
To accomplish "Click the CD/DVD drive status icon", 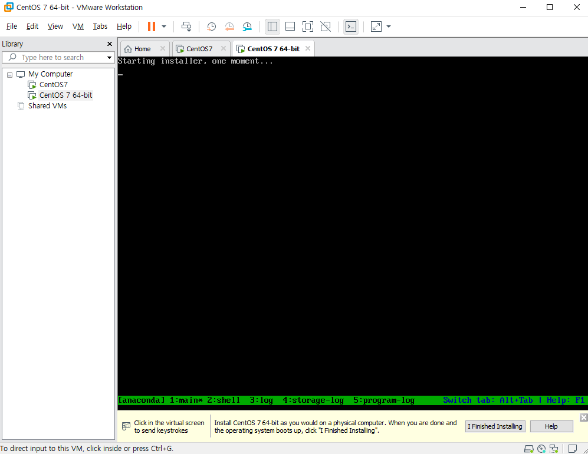I will point(541,448).
